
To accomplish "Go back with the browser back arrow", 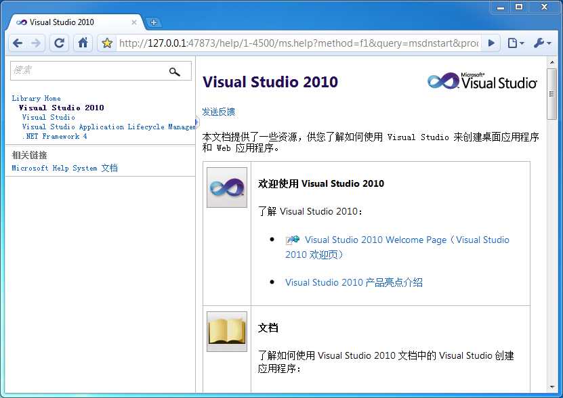I will pos(18,43).
